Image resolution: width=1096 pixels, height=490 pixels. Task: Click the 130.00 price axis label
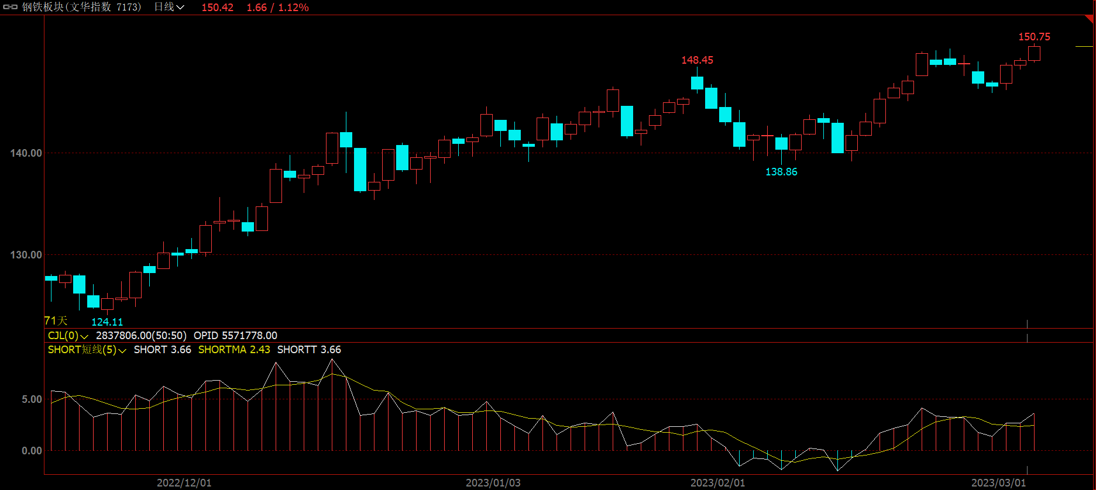[26, 255]
